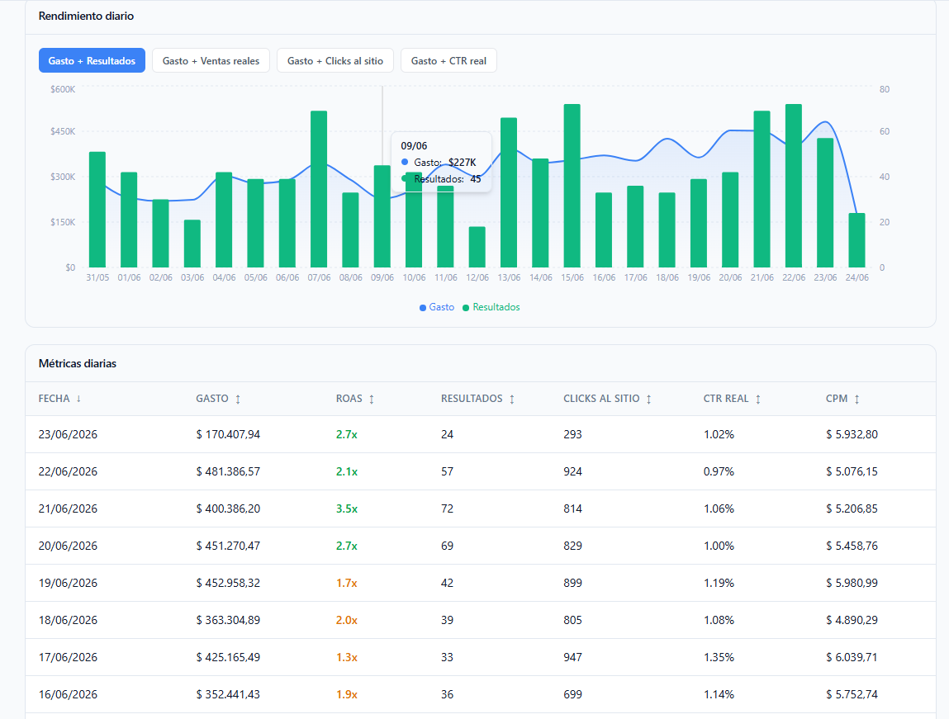Select the table row dated 21/06/2026
Screen dimensions: 949x719
click(x=481, y=509)
